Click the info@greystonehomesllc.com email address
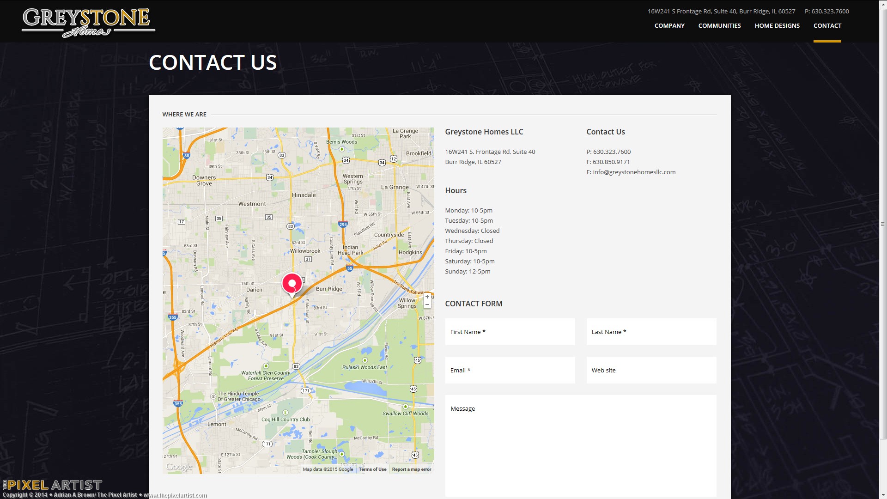This screenshot has width=887, height=499. pos(634,172)
